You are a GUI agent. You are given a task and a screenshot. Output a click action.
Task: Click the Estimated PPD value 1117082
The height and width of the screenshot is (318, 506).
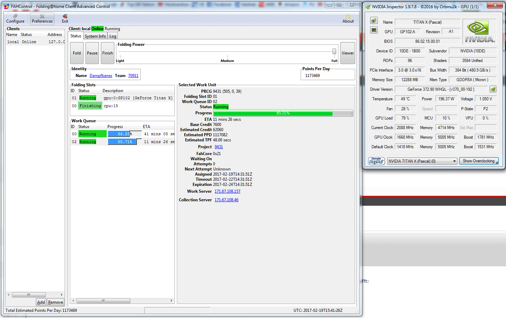[x=220, y=135]
